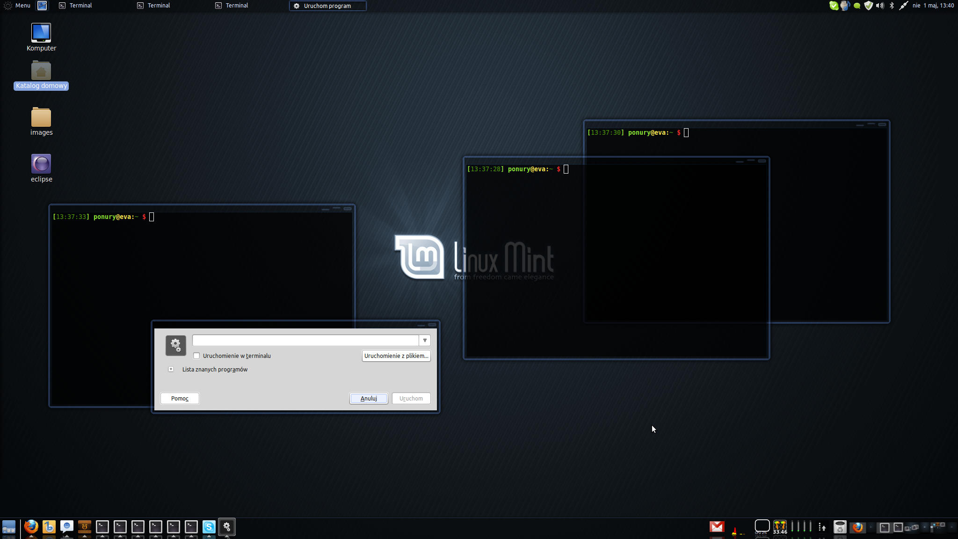Open the update shield tray icon
Screen dimensions: 958x539
point(869,6)
